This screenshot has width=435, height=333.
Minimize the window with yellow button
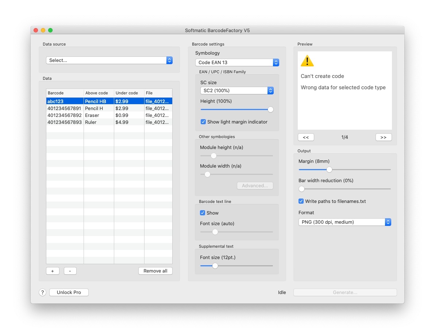[x=43, y=30]
